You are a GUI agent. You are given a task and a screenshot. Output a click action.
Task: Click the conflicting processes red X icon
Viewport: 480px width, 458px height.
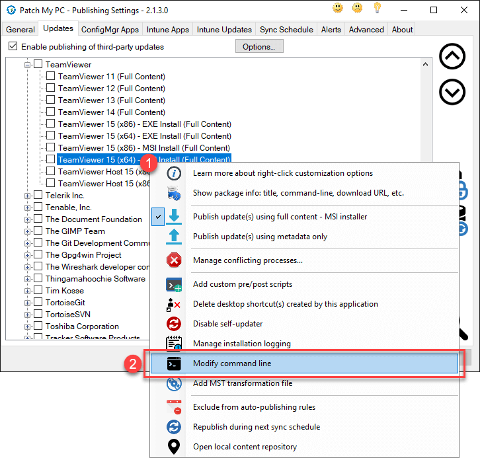pyautogui.click(x=174, y=260)
